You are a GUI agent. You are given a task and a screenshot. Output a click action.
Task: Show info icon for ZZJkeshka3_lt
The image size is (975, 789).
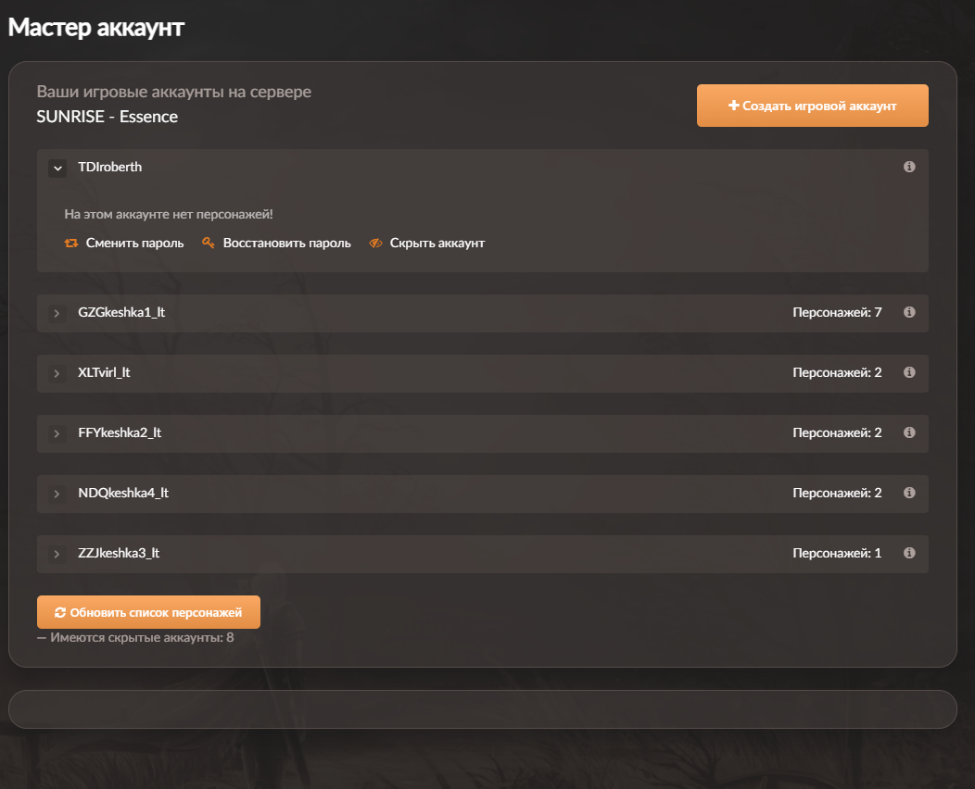(909, 553)
